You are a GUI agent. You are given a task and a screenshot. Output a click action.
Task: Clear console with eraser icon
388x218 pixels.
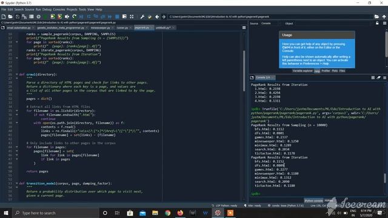[378, 78]
